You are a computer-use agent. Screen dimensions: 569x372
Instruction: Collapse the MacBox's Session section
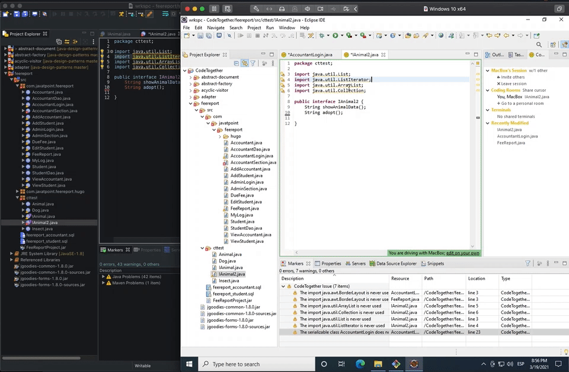coord(487,70)
